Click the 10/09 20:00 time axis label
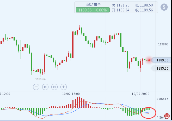This screenshot has width=172, height=121. (140, 94)
